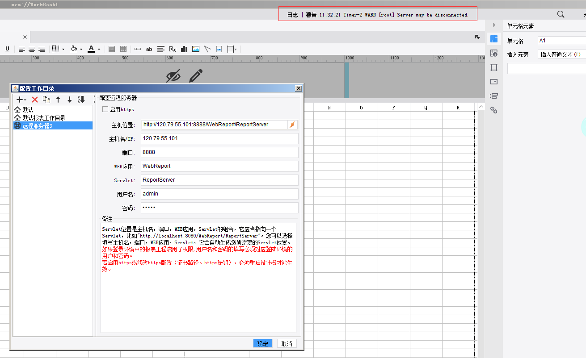Expand the border style dropdown arrow
Image resolution: width=586 pixels, height=358 pixels.
pos(63,49)
